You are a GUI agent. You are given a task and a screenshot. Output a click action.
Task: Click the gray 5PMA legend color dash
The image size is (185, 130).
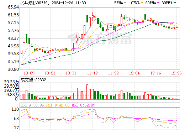[x=125, y=3]
